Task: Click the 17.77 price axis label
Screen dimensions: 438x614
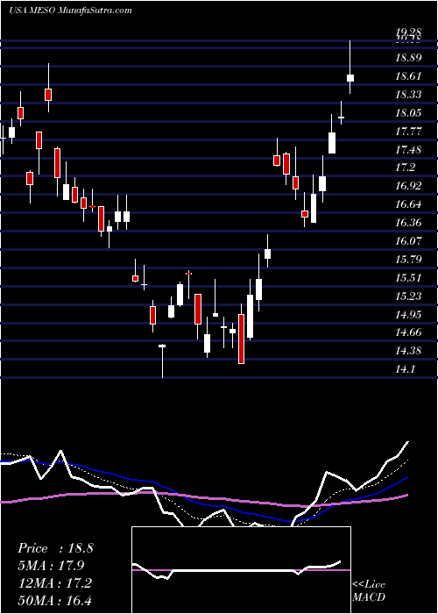Action: pyautogui.click(x=408, y=132)
